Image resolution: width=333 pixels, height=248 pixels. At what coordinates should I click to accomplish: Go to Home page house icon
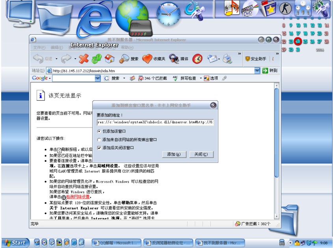click(x=110, y=59)
